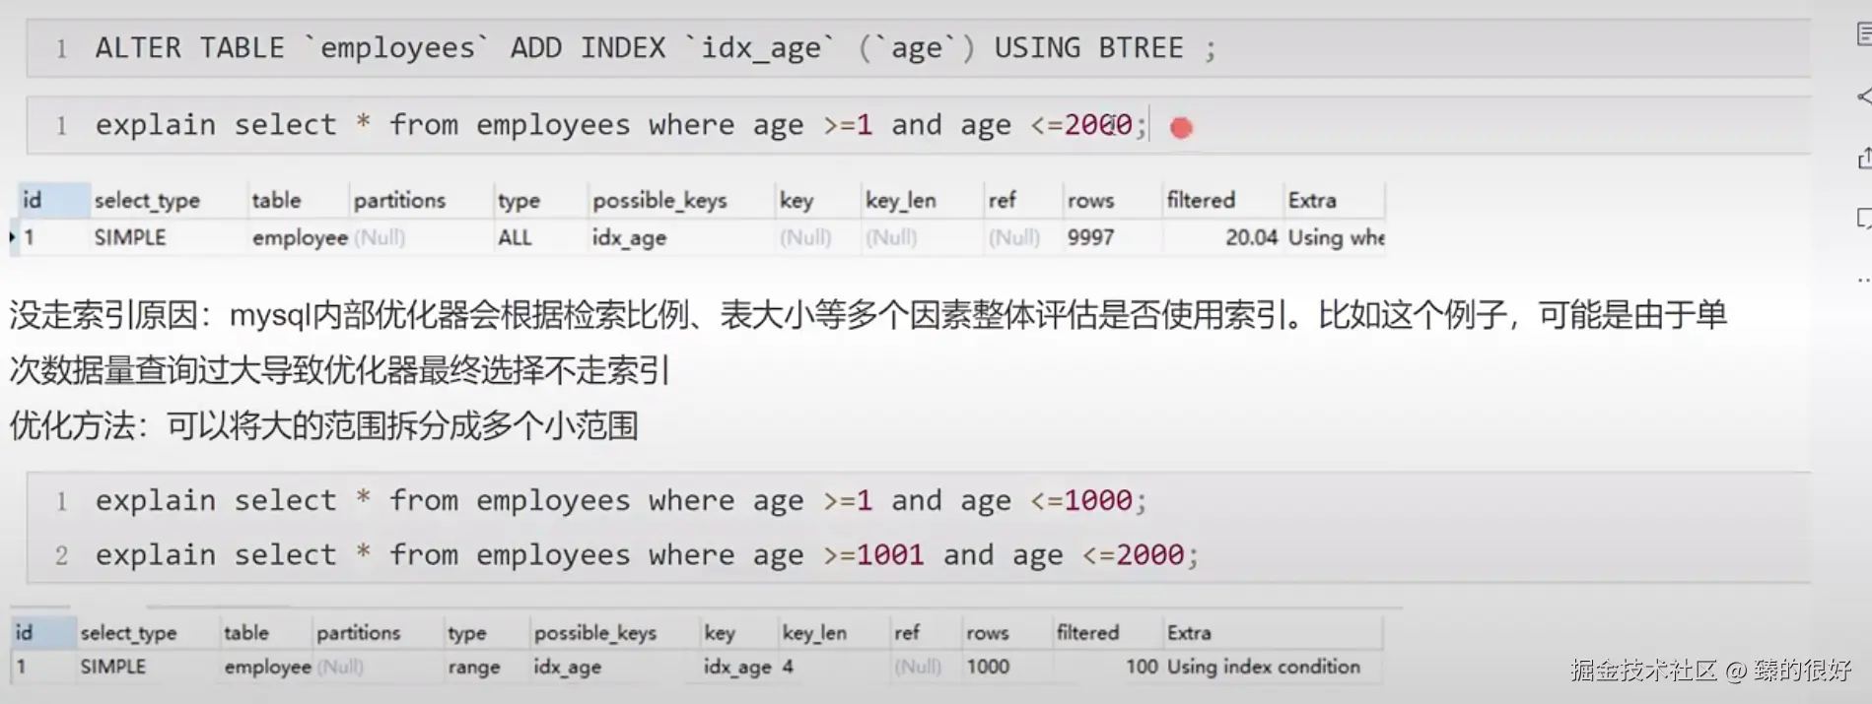
Task: Click the (Null) key_len cell in the ALL-type row
Action: coord(891,237)
